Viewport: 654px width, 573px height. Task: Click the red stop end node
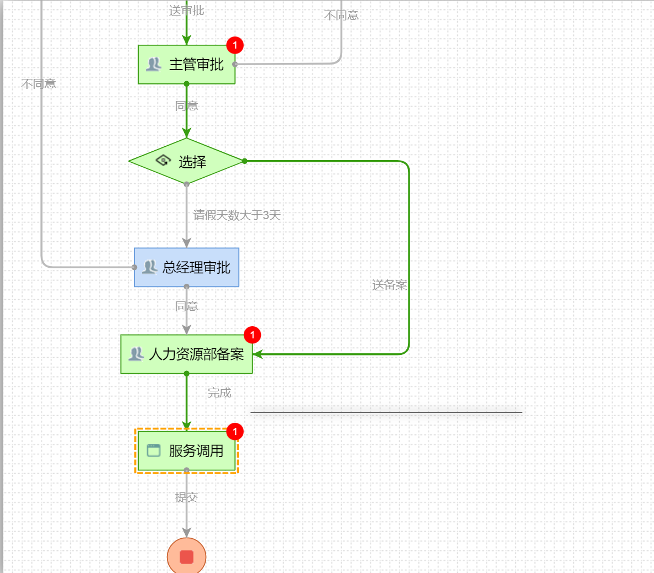tap(186, 556)
